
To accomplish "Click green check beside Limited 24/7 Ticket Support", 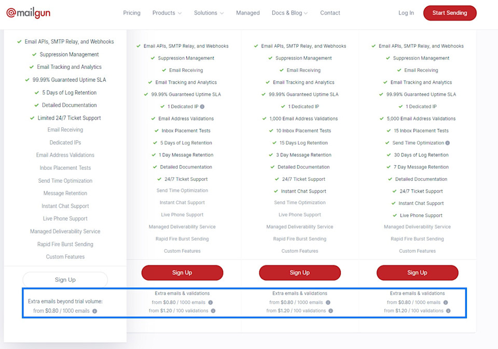I will pyautogui.click(x=32, y=118).
